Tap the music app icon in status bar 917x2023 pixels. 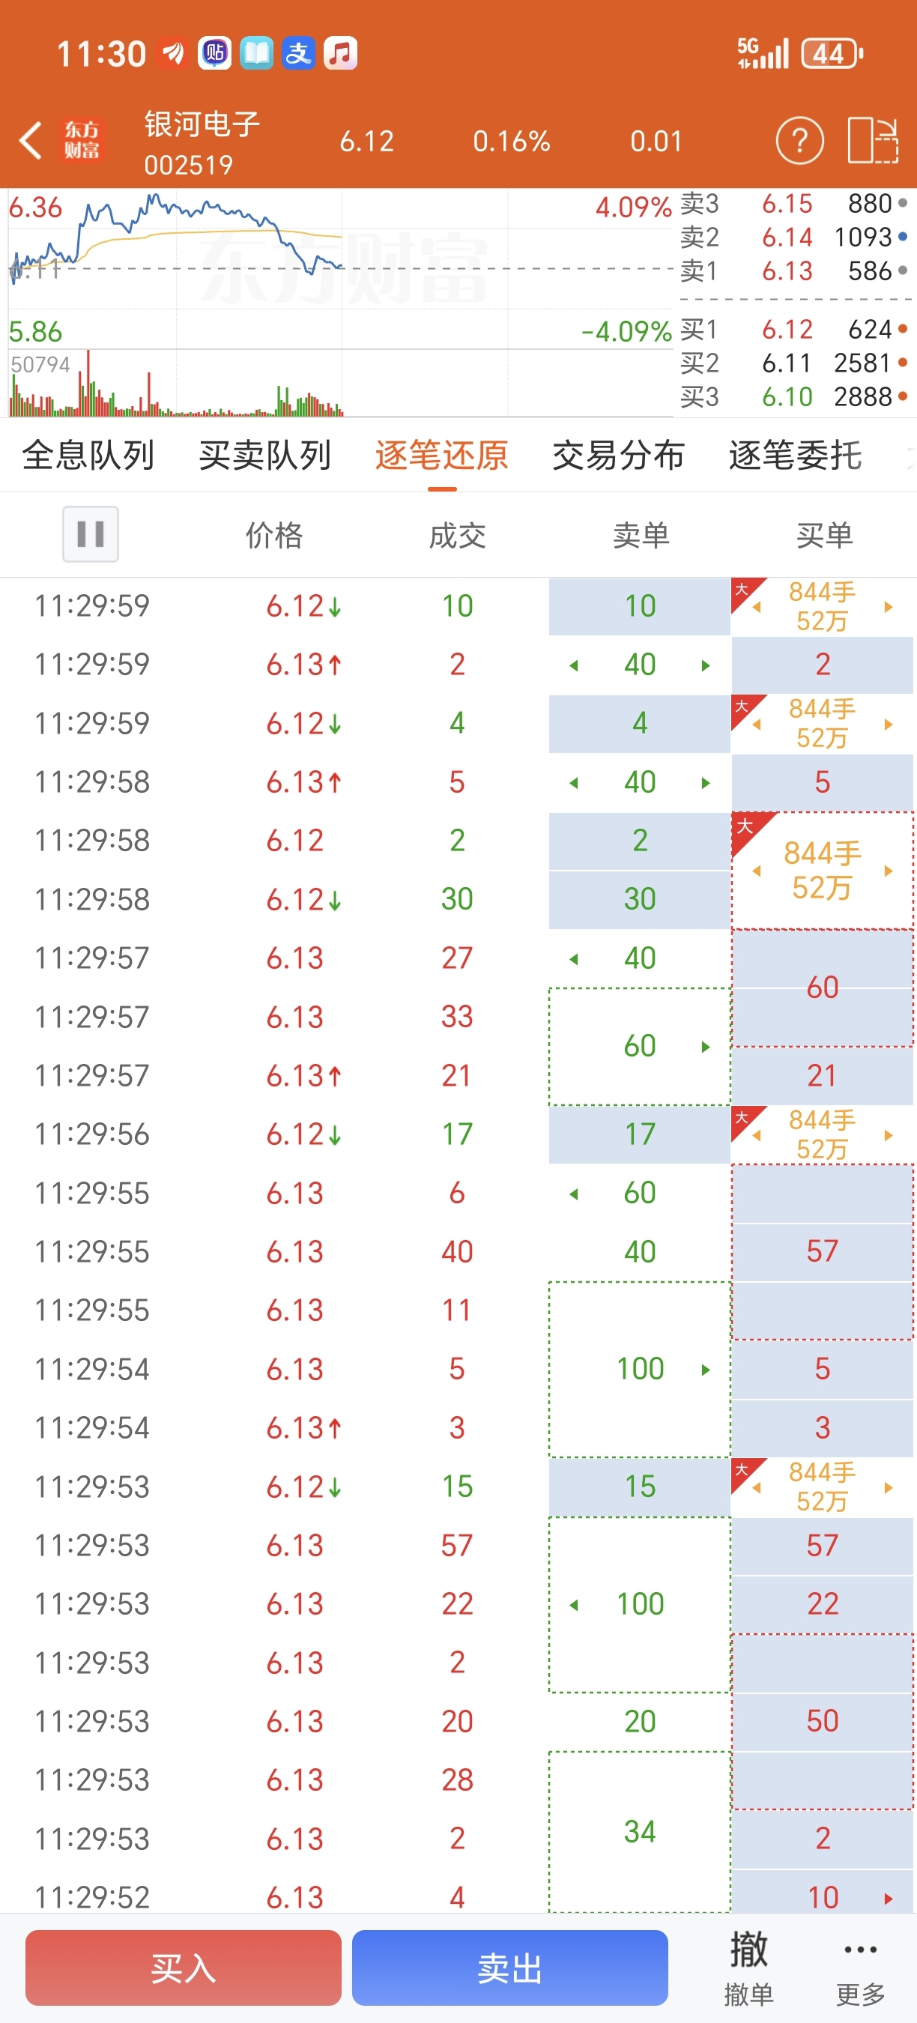coord(340,53)
